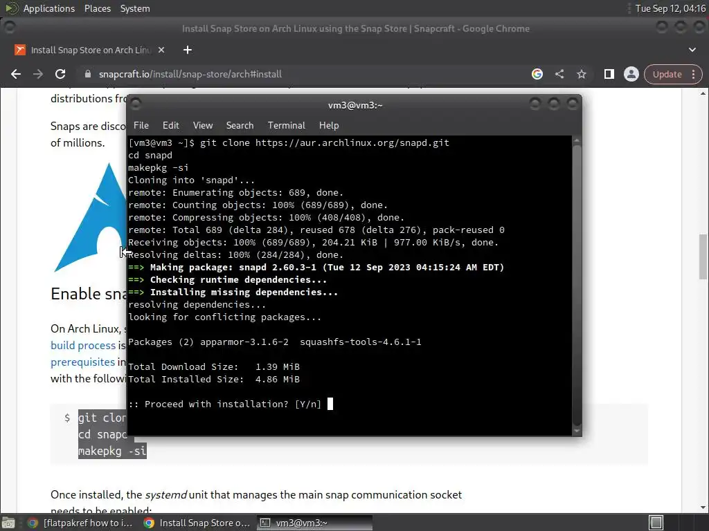Image resolution: width=709 pixels, height=531 pixels.
Task: Reload the Snapcraft page
Action: click(60, 74)
